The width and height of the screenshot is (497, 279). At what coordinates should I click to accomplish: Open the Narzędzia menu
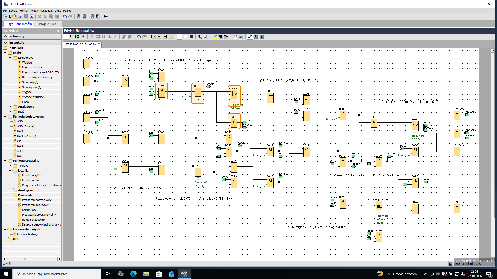[46, 11]
